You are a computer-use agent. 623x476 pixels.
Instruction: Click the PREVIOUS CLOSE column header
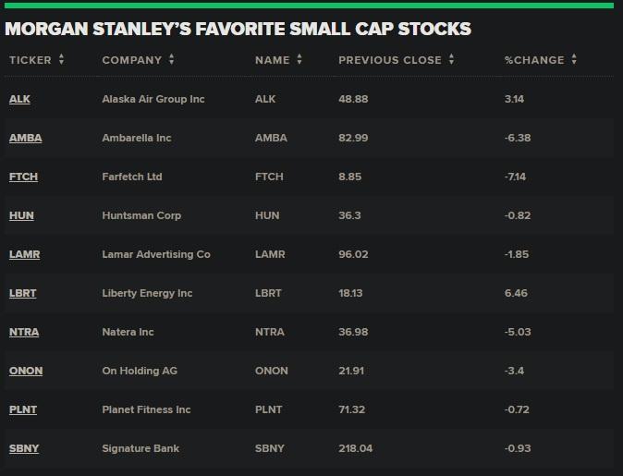tap(389, 60)
